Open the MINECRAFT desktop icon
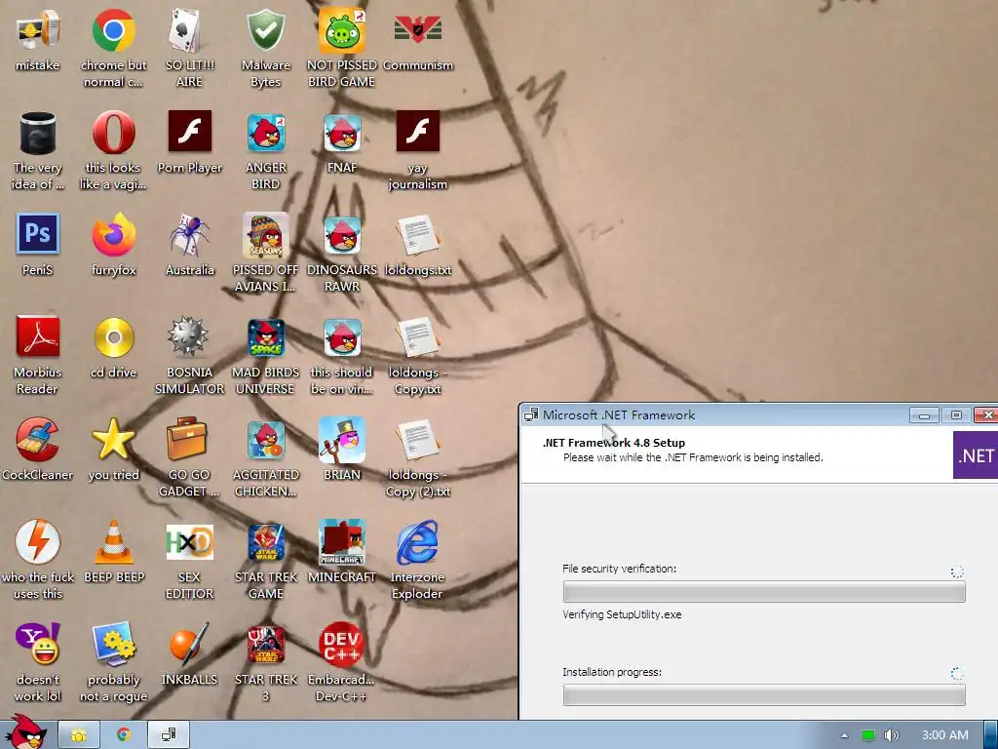Viewport: 998px width, 749px height. pos(342,542)
